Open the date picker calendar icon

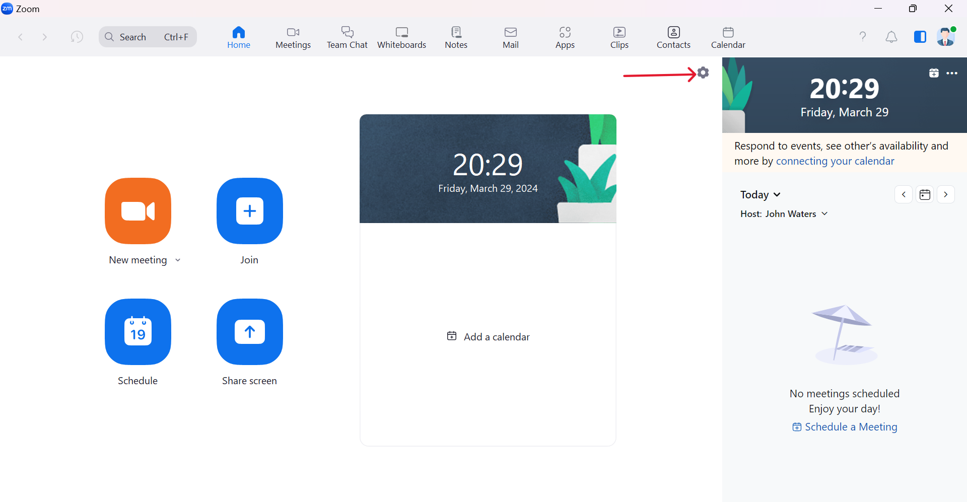coord(925,194)
